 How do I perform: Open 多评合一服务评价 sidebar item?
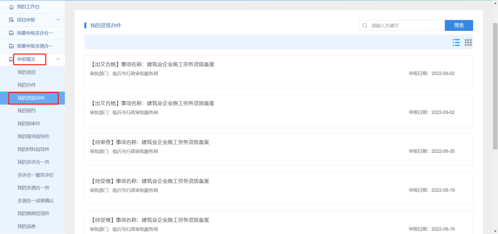pos(36,175)
